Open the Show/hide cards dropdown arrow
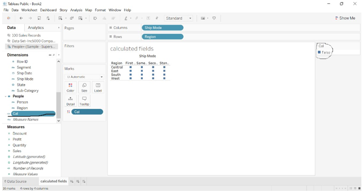The image size is (363, 193). tap(208, 18)
